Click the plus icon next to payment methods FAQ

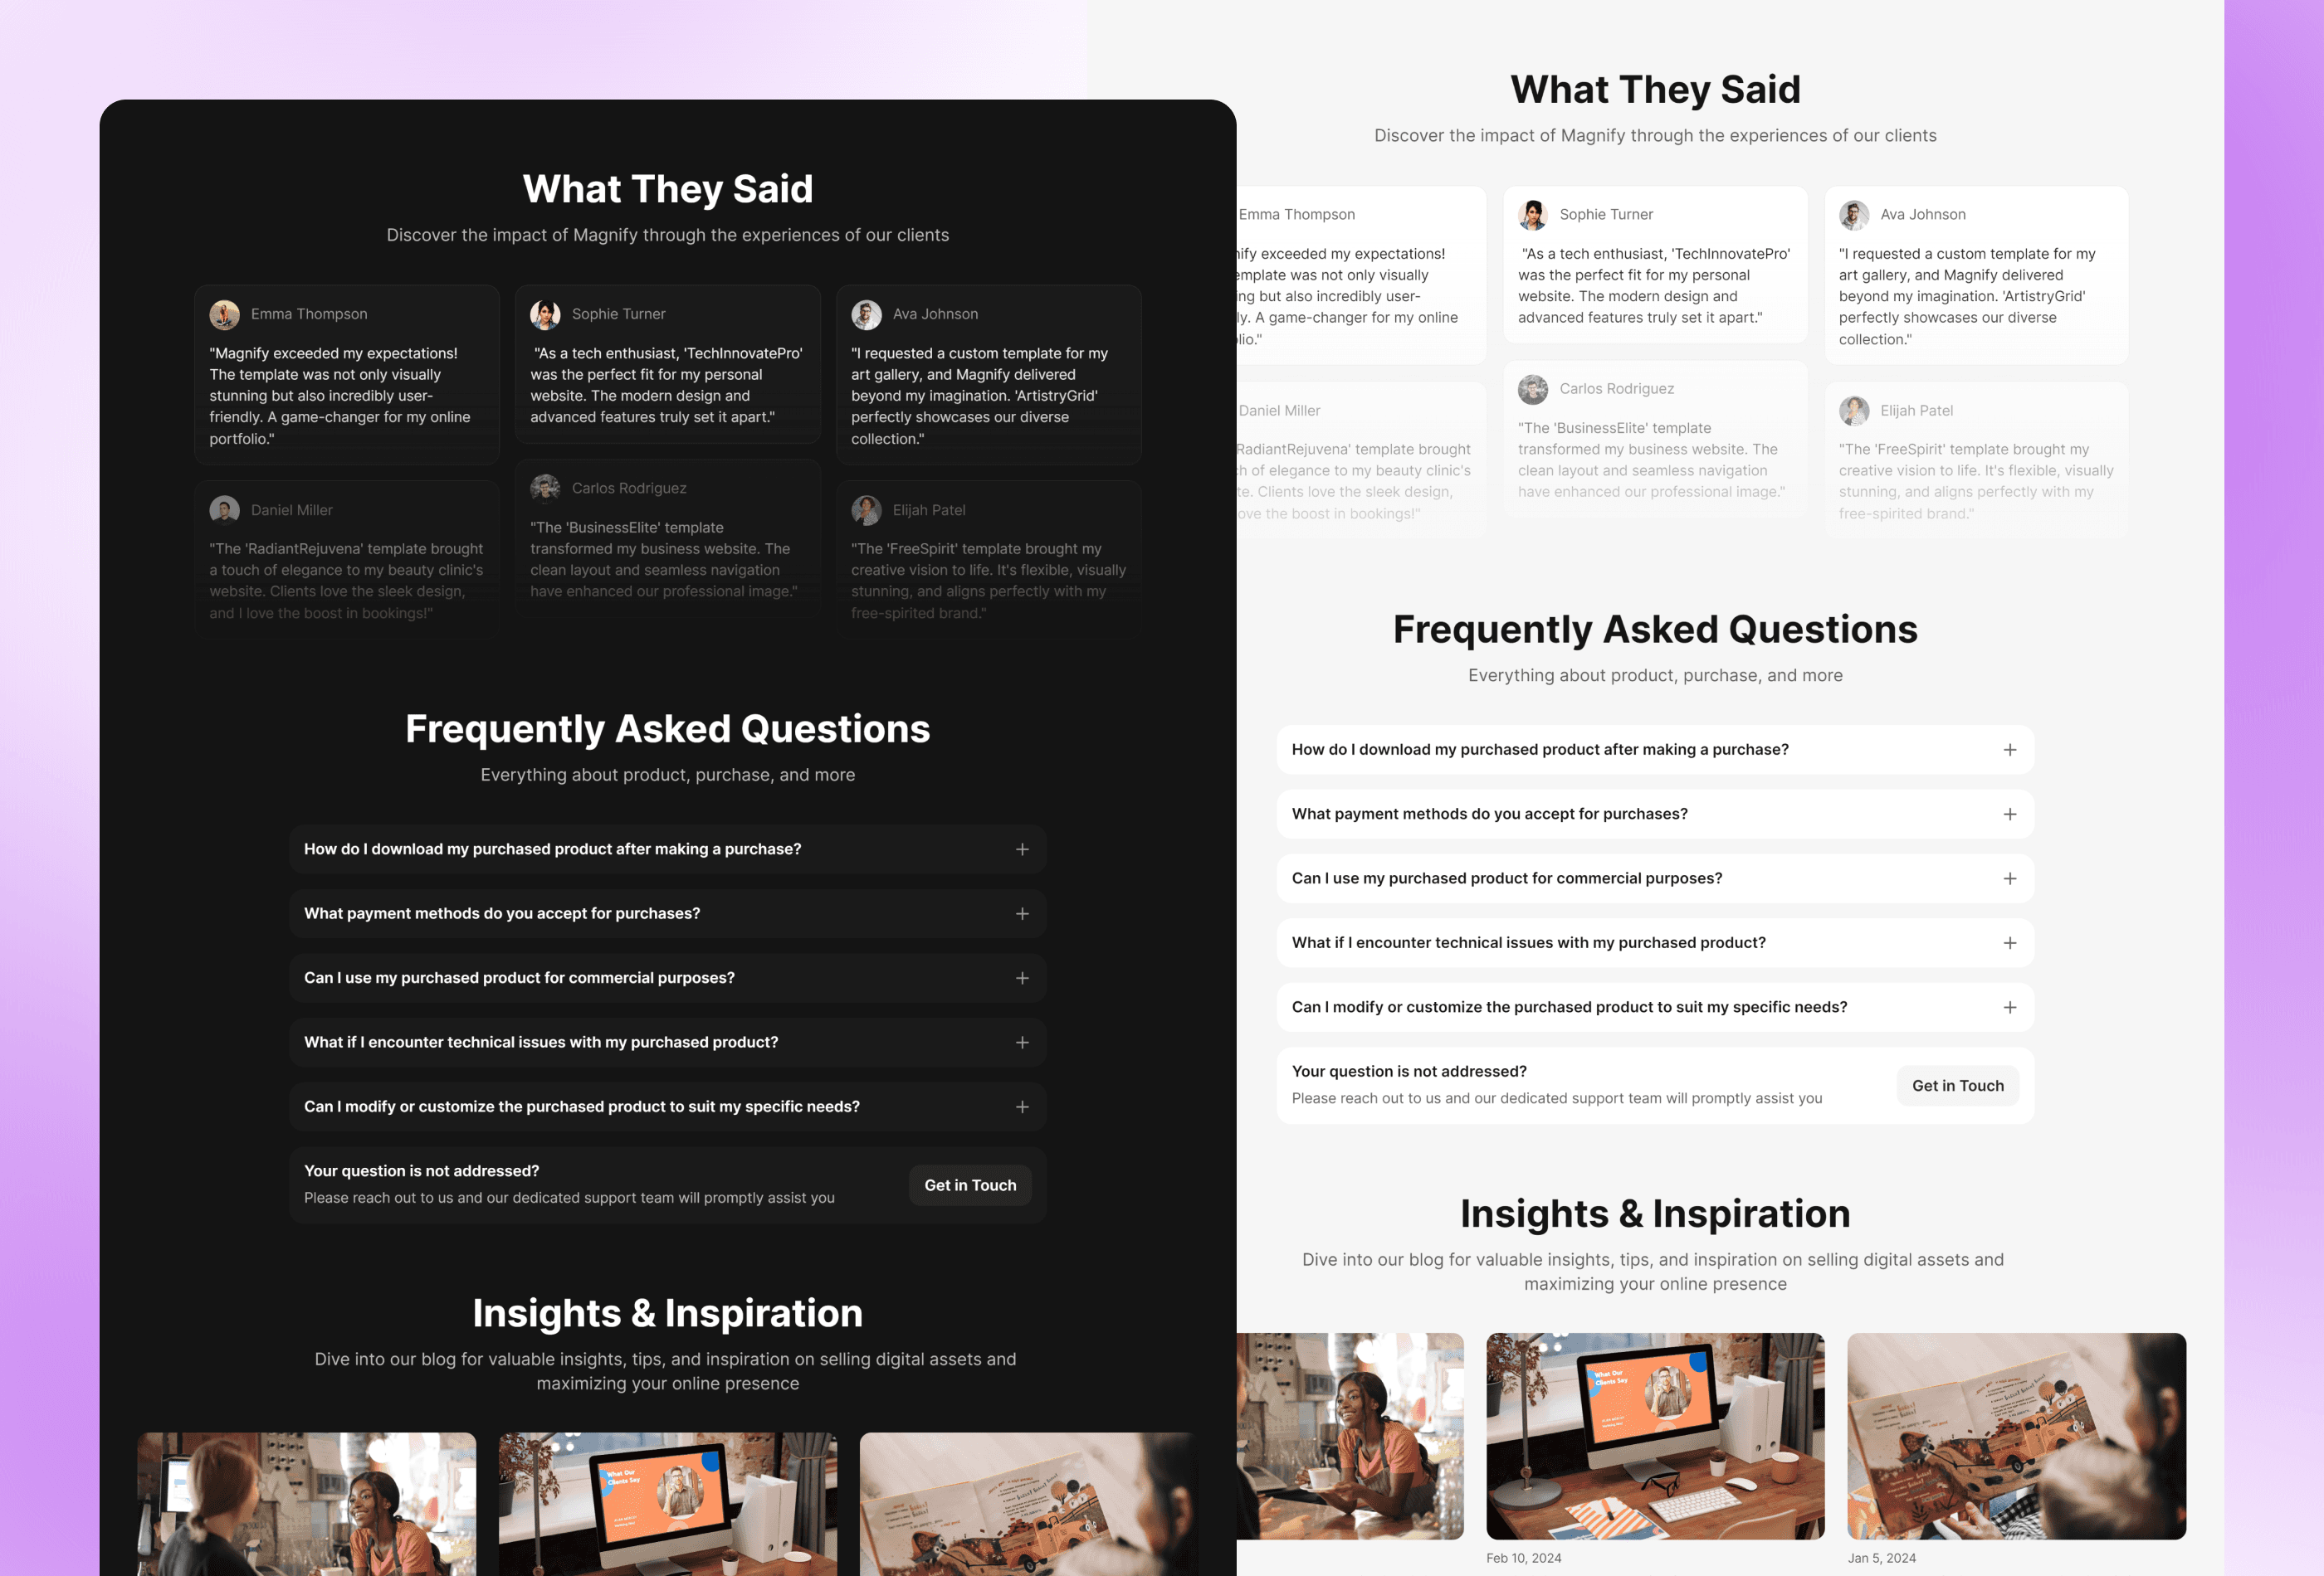tap(1022, 913)
